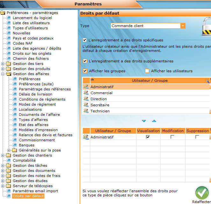Expand the Généralités sur la pose node
211x204 pixels.
pyautogui.click(x=9, y=150)
